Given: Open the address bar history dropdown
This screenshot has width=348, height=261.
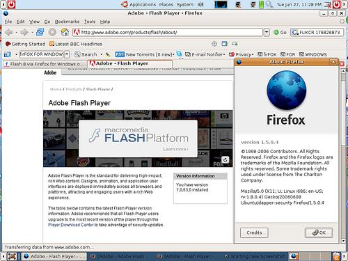Looking at the screenshot, I should [267, 32].
